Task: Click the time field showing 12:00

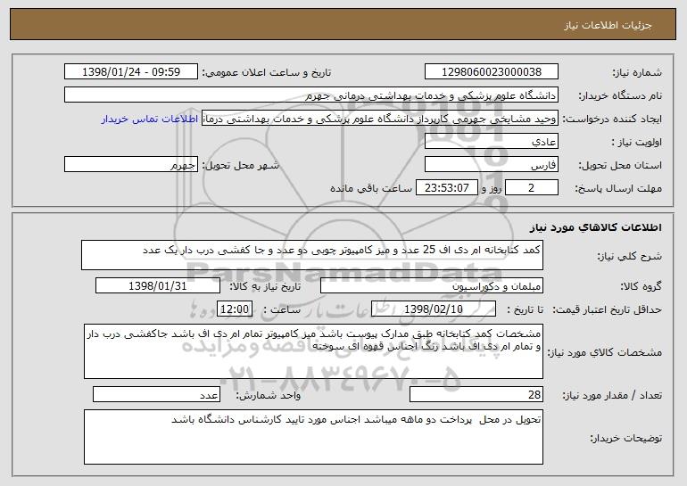Action: pyautogui.click(x=235, y=309)
